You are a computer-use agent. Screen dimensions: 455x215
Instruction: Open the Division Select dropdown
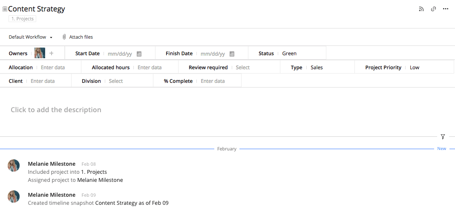coord(115,81)
